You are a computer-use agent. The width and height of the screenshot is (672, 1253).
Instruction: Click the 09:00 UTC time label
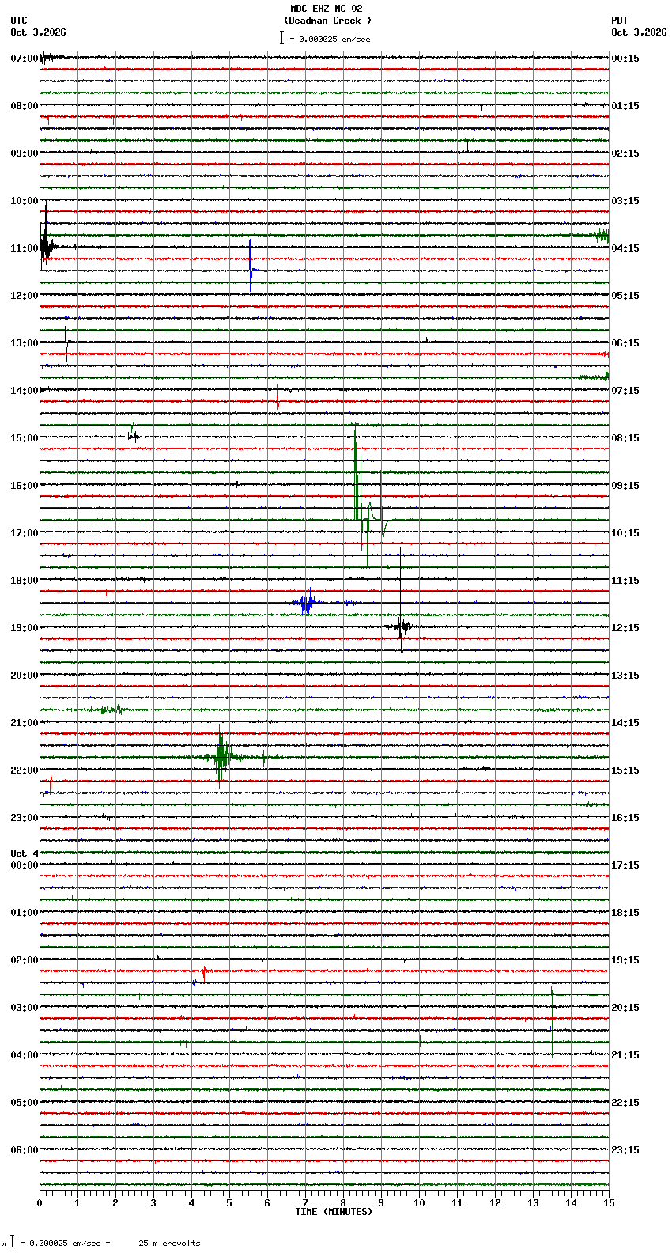click(25, 153)
